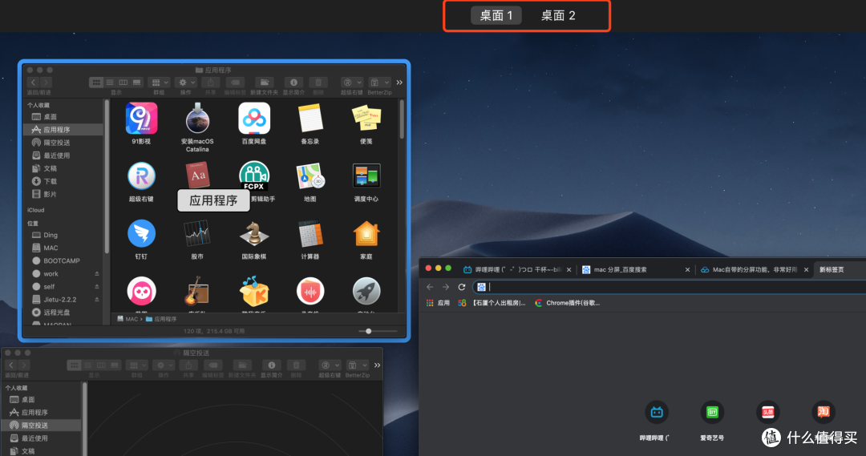Select 下载 in 应用程序 window sidebar
Image resolution: width=866 pixels, height=456 pixels.
tap(63, 181)
